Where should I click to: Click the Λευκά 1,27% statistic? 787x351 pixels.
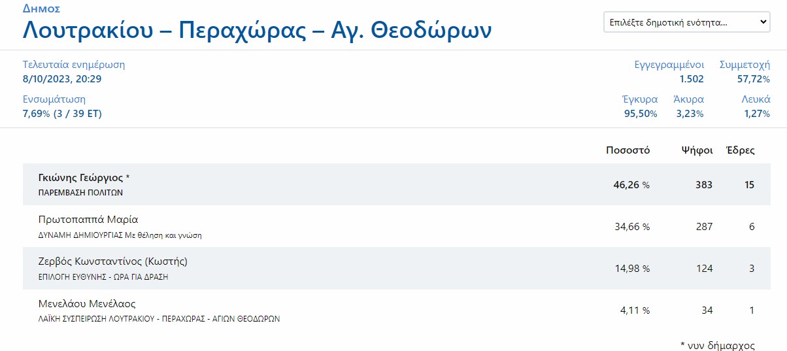coord(757,114)
